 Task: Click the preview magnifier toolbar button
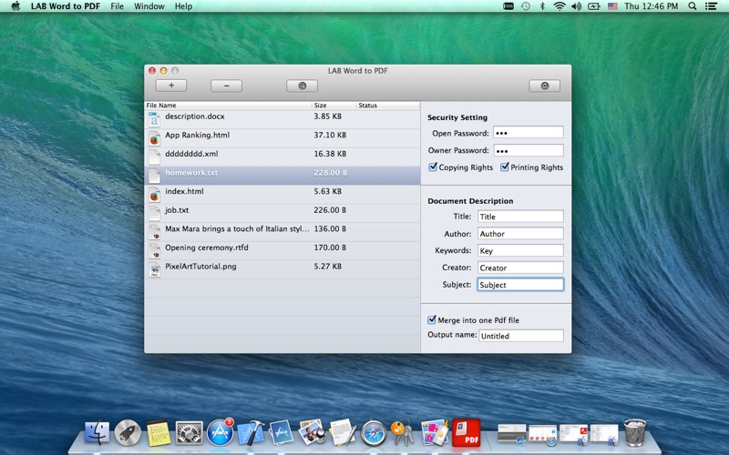click(x=303, y=86)
